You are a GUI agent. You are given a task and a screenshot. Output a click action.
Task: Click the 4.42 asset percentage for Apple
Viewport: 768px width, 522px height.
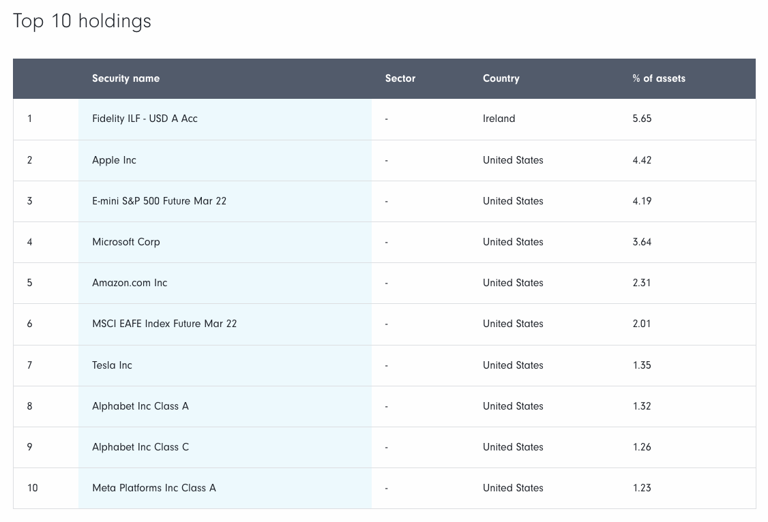click(x=642, y=160)
